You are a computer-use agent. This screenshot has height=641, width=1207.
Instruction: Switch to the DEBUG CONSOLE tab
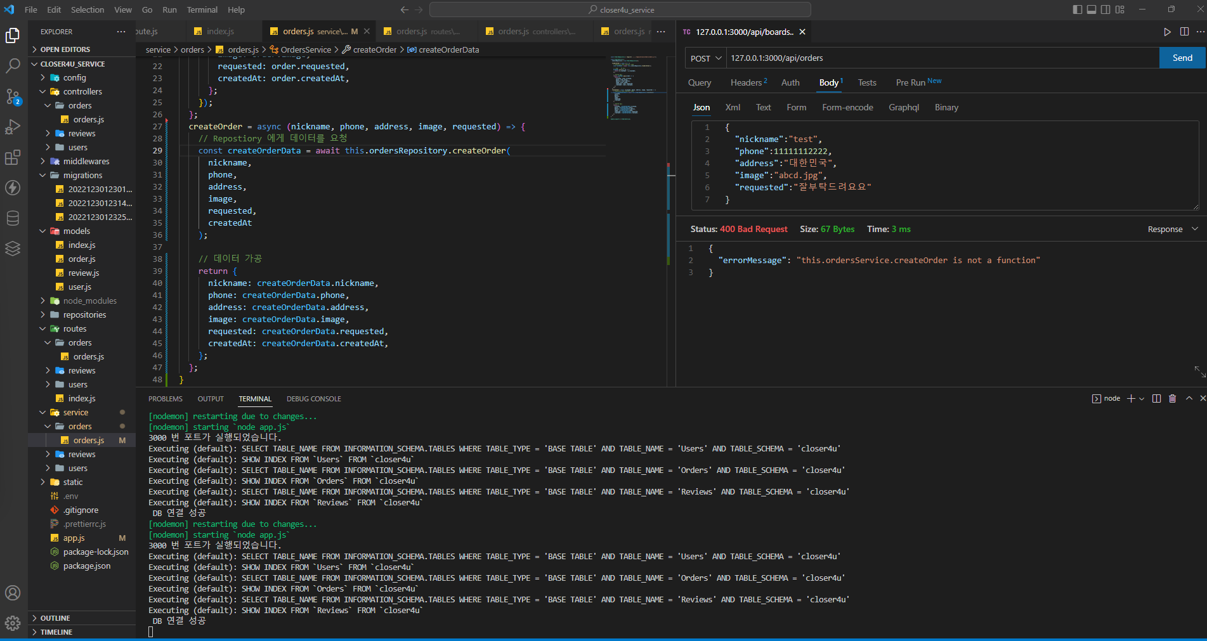click(x=313, y=399)
